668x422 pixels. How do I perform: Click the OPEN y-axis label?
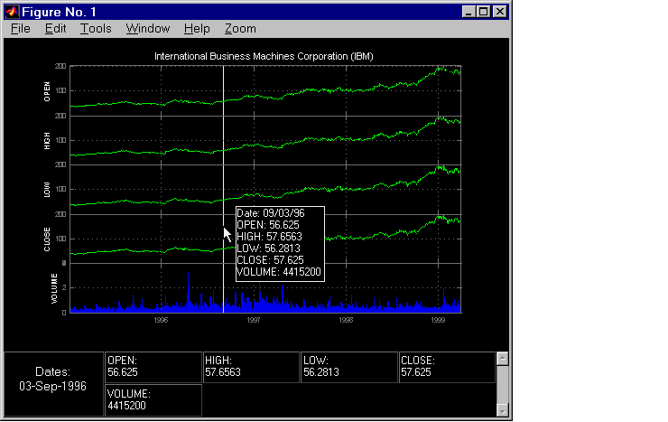47,91
